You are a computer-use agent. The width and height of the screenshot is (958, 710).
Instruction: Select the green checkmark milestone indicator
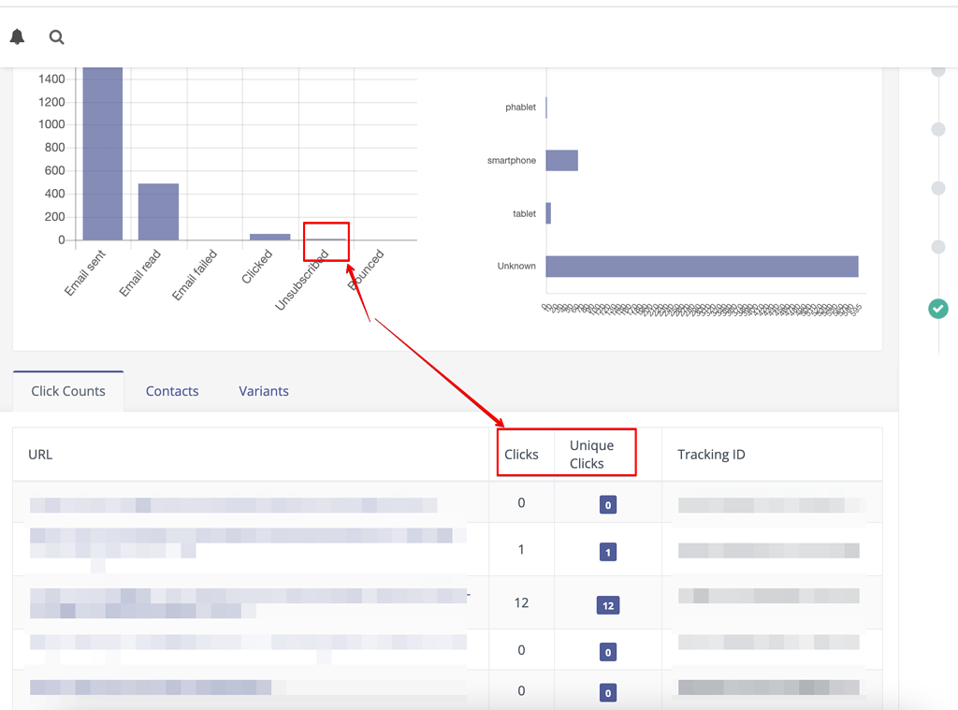coord(938,309)
